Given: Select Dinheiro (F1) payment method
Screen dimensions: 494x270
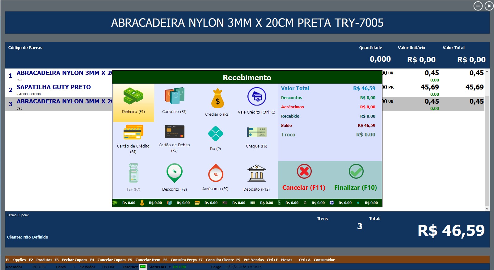Looking at the screenshot, I should point(133,103).
